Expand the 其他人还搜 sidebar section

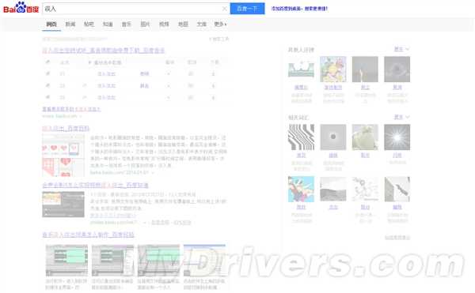point(401,49)
